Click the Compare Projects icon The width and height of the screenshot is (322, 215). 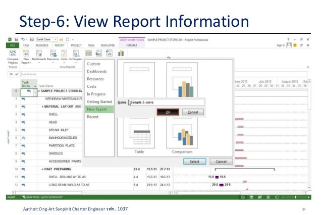(x=13, y=53)
